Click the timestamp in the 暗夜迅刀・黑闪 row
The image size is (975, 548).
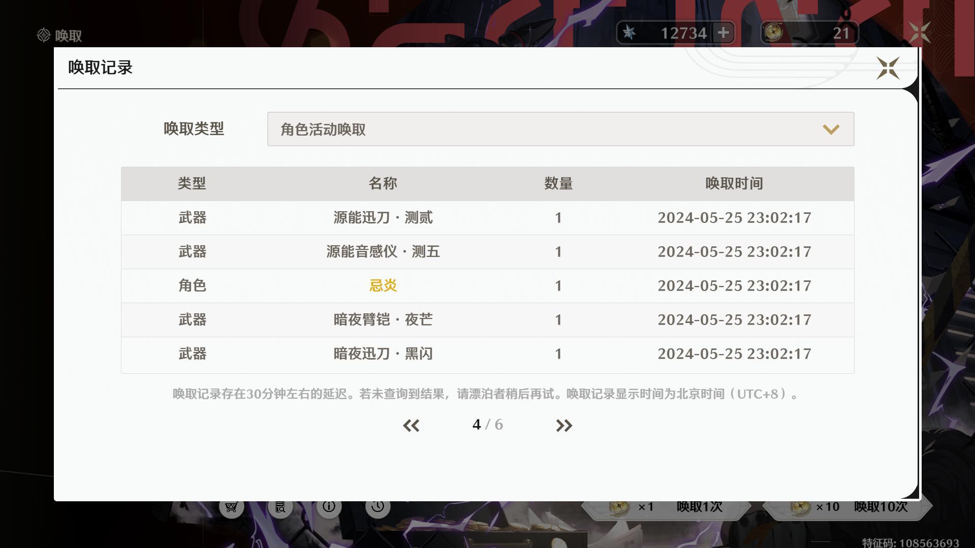click(734, 354)
